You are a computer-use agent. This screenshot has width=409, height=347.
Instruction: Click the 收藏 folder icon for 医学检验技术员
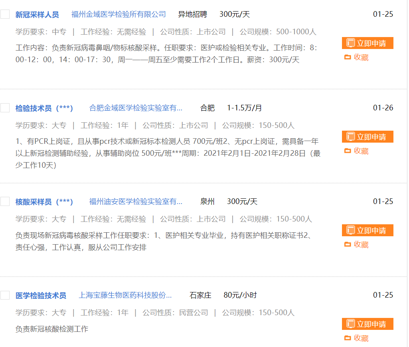348,338
